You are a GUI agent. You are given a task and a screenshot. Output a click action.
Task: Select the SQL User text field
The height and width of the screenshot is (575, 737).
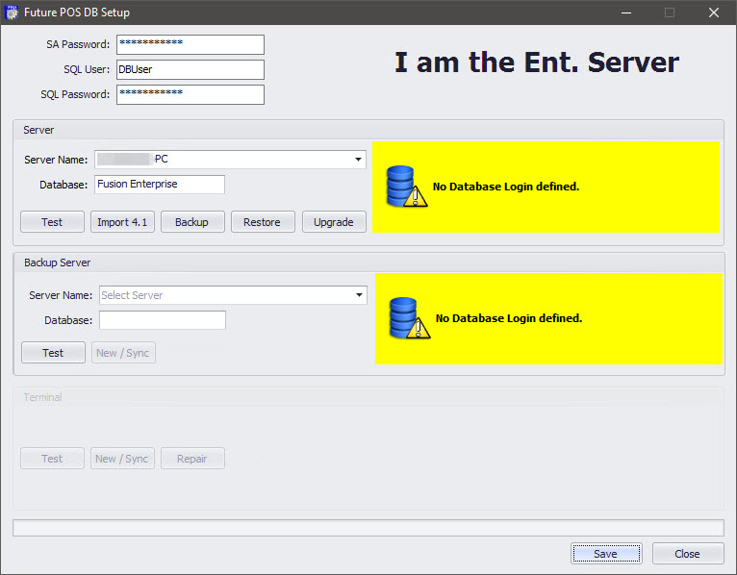(x=190, y=69)
